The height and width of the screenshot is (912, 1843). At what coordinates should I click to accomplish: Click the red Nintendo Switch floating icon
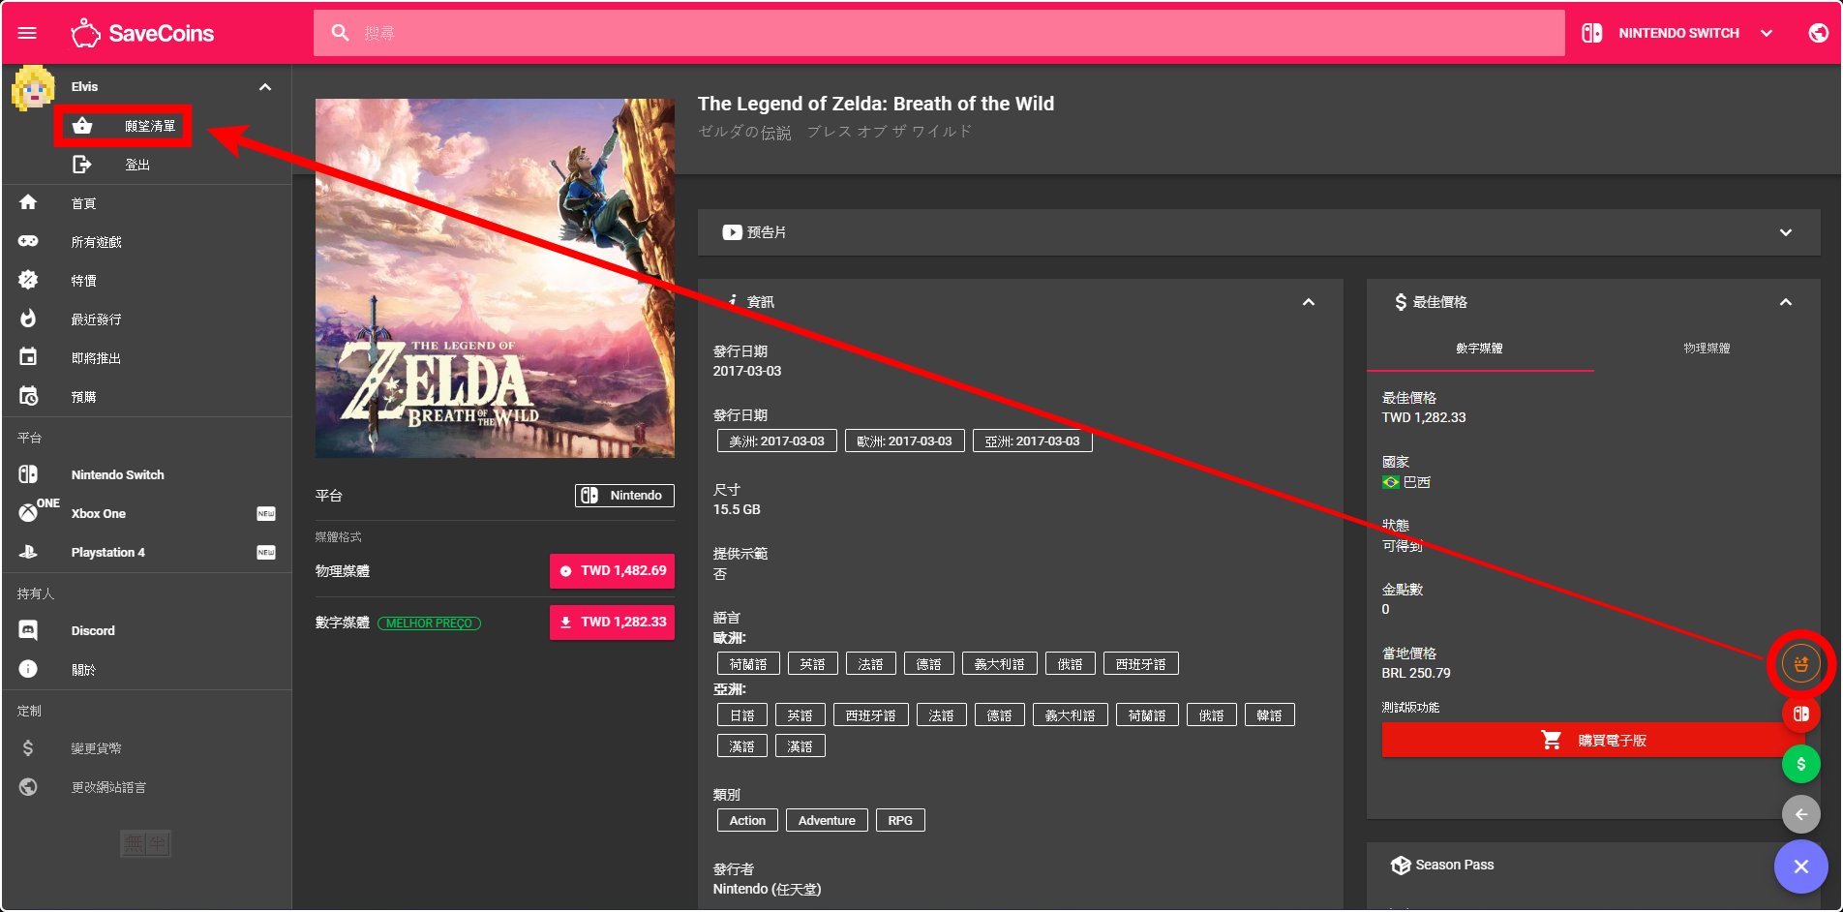coord(1800,714)
